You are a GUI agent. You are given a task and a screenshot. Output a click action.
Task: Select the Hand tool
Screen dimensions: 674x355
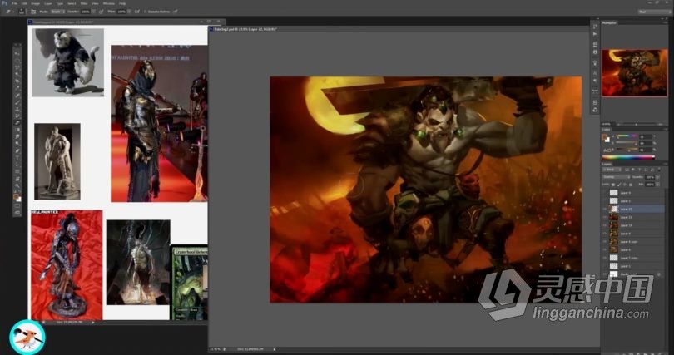(x=17, y=179)
